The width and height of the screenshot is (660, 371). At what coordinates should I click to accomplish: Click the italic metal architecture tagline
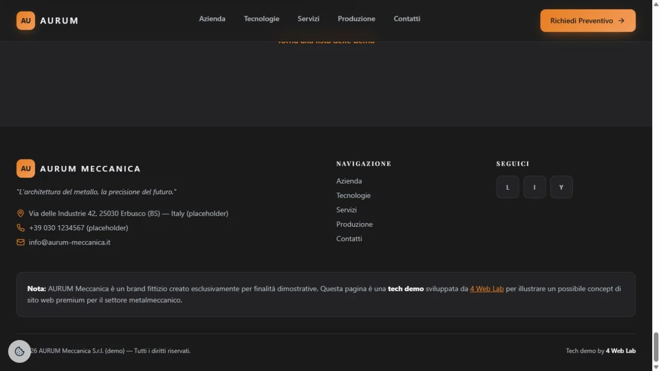pyautogui.click(x=97, y=192)
